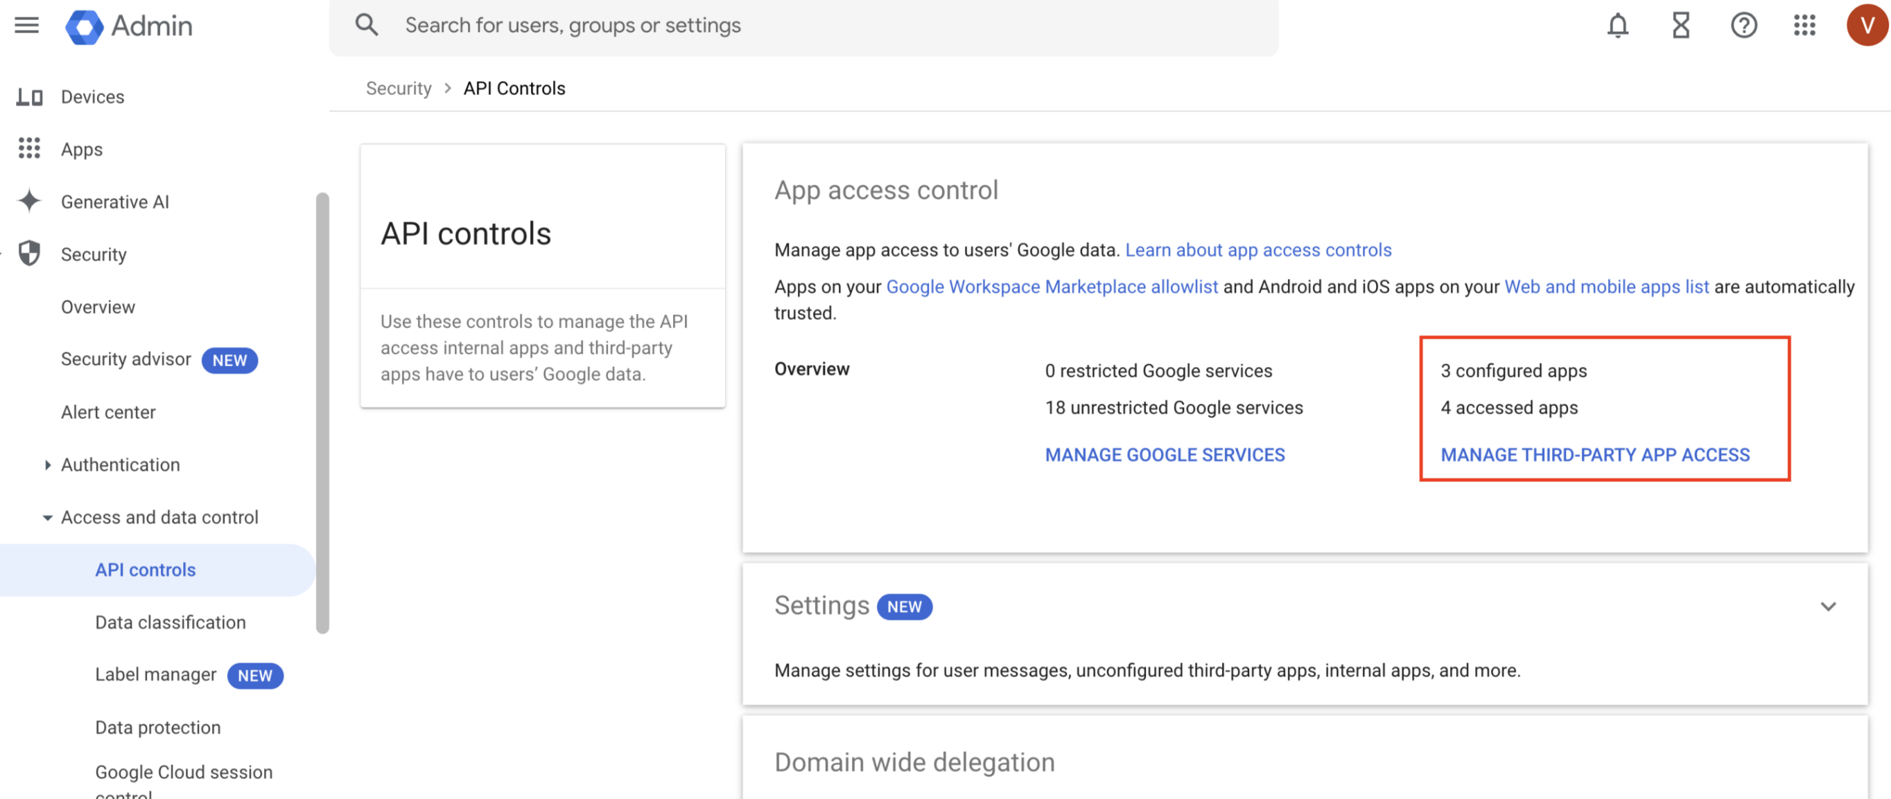Click Manage Third-Party App Access
Image resolution: width=1891 pixels, height=799 pixels.
point(1594,454)
